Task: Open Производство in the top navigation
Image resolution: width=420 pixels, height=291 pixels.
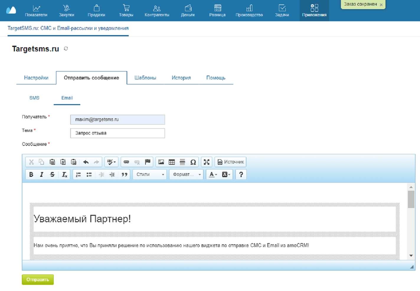Action: pyautogui.click(x=249, y=11)
